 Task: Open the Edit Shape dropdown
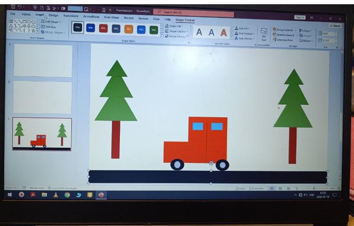(51, 22)
